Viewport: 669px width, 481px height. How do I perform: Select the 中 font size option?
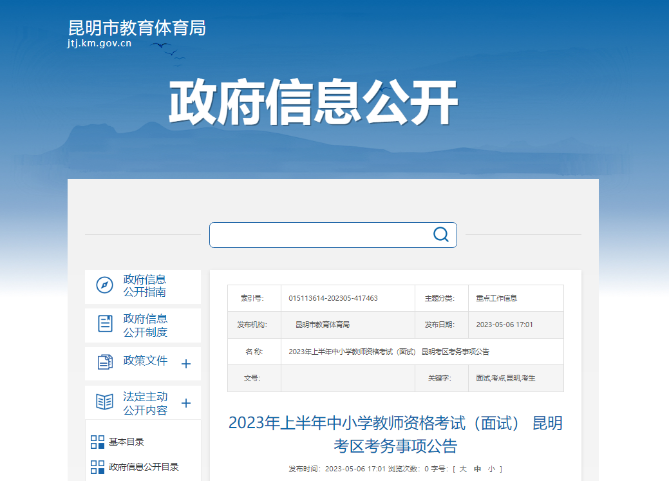click(x=477, y=469)
